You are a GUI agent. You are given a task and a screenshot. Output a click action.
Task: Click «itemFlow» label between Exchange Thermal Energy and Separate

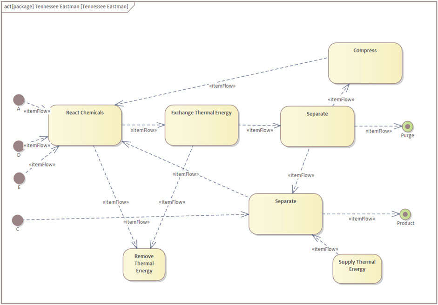260,130
